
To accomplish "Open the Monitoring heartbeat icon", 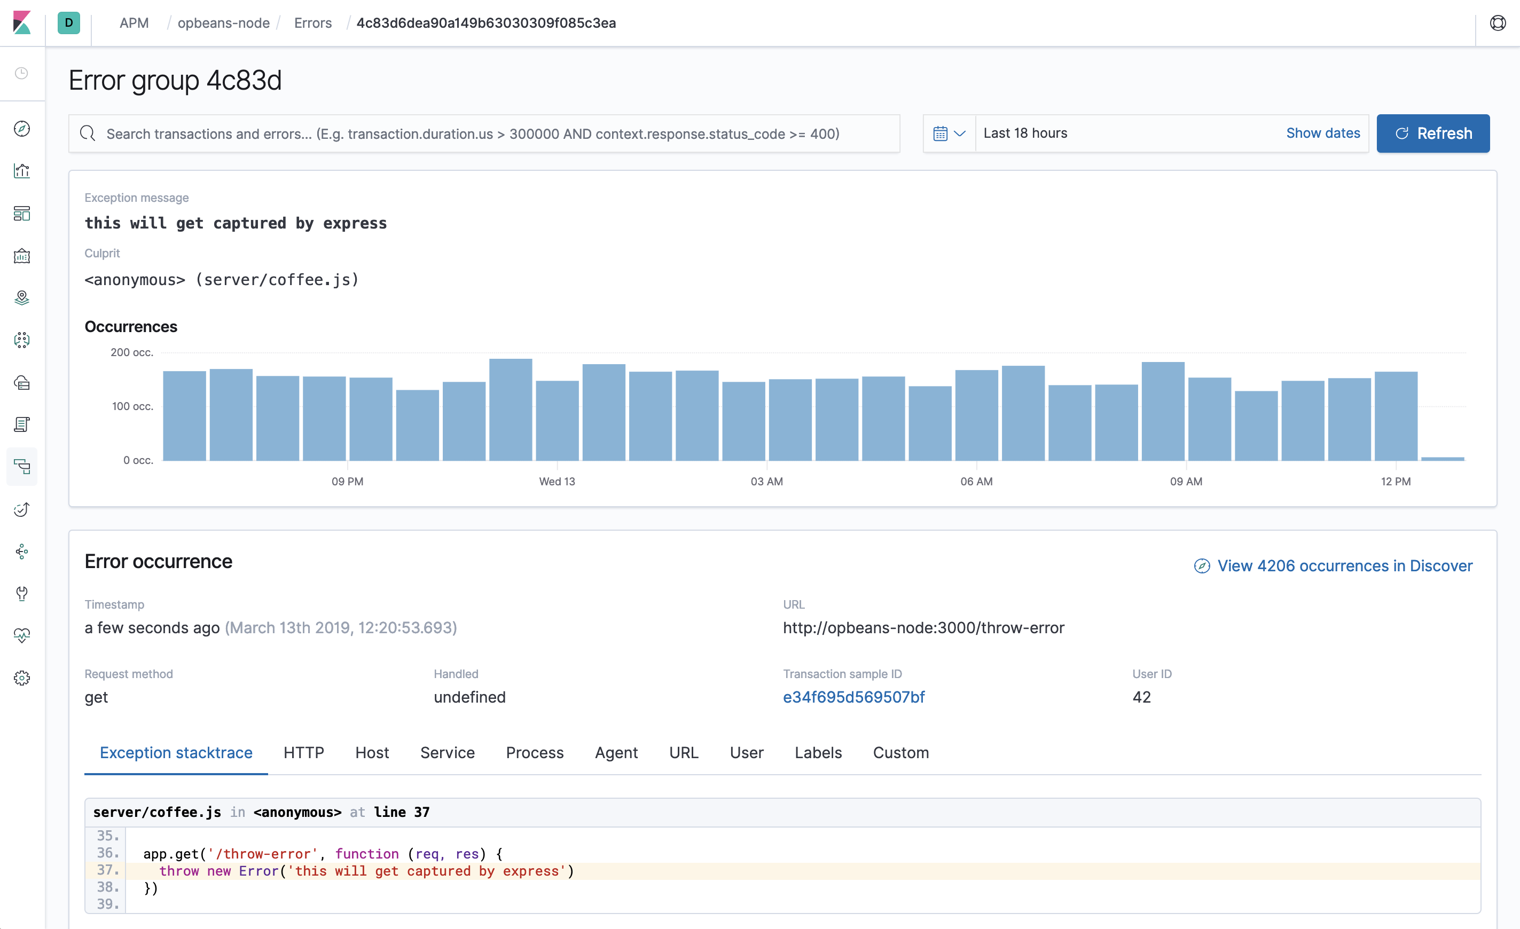I will (x=21, y=635).
